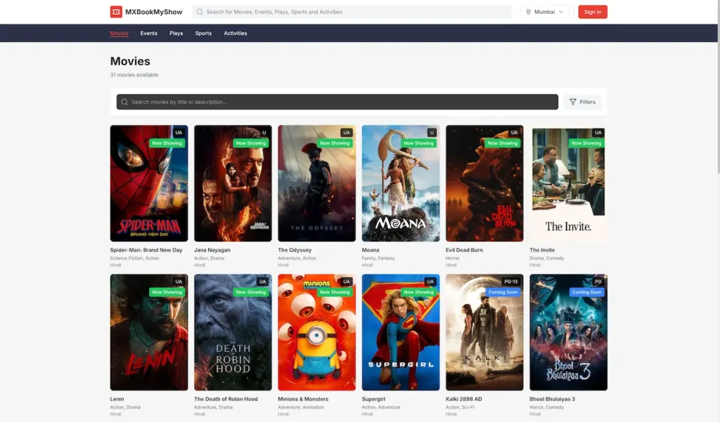Open the Bhool Bhulaiyaa 3 poster
The height and width of the screenshot is (422, 720).
pos(568,333)
